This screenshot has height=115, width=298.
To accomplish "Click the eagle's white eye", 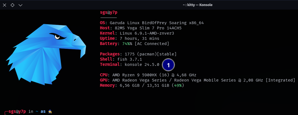I will click(57, 37).
